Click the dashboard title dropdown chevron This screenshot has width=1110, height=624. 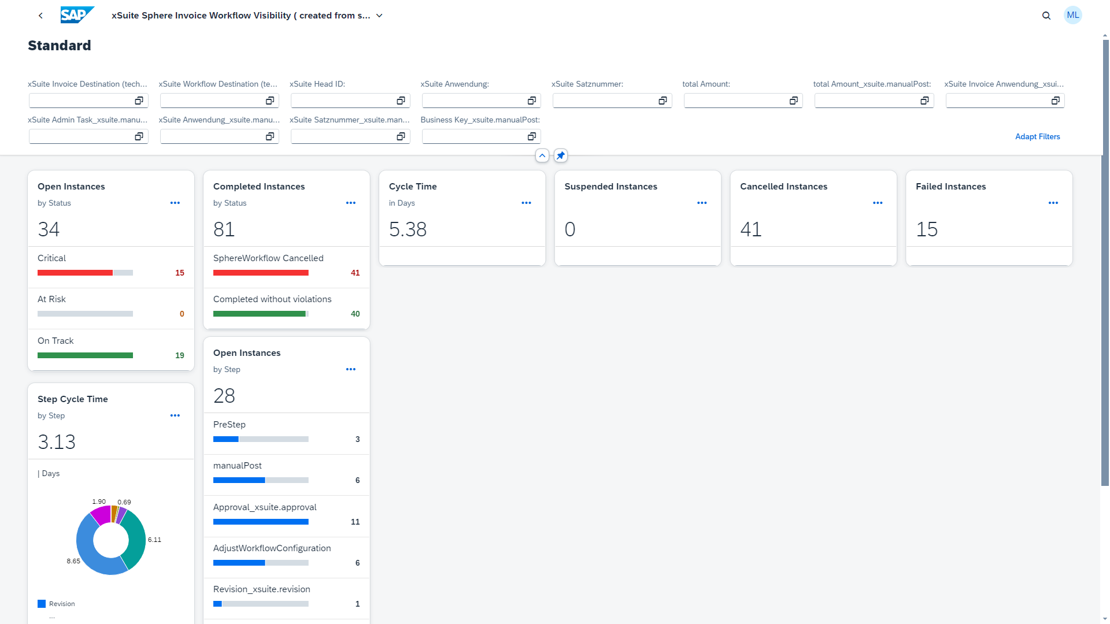pos(380,15)
